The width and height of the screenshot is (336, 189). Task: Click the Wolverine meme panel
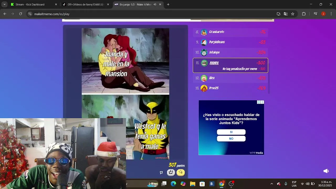click(125, 127)
